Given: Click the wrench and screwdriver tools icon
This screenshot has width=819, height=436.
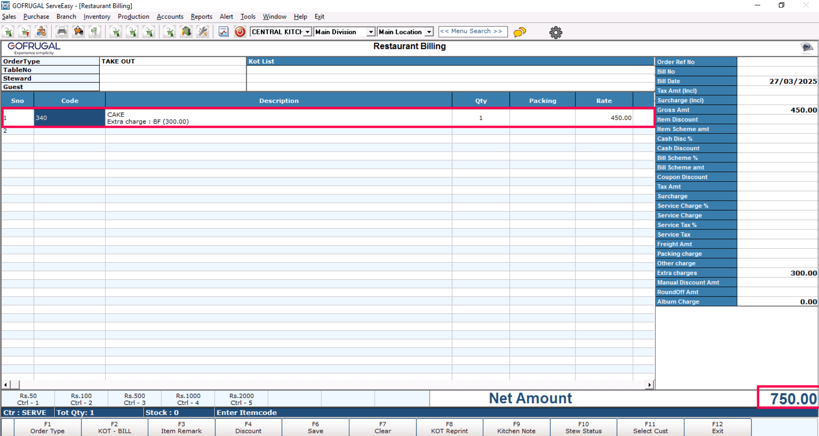Looking at the screenshot, I should tap(203, 32).
